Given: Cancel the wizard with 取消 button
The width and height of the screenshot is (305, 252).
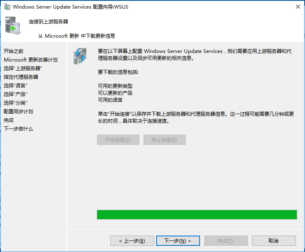Looking at the screenshot, I should [274, 241].
